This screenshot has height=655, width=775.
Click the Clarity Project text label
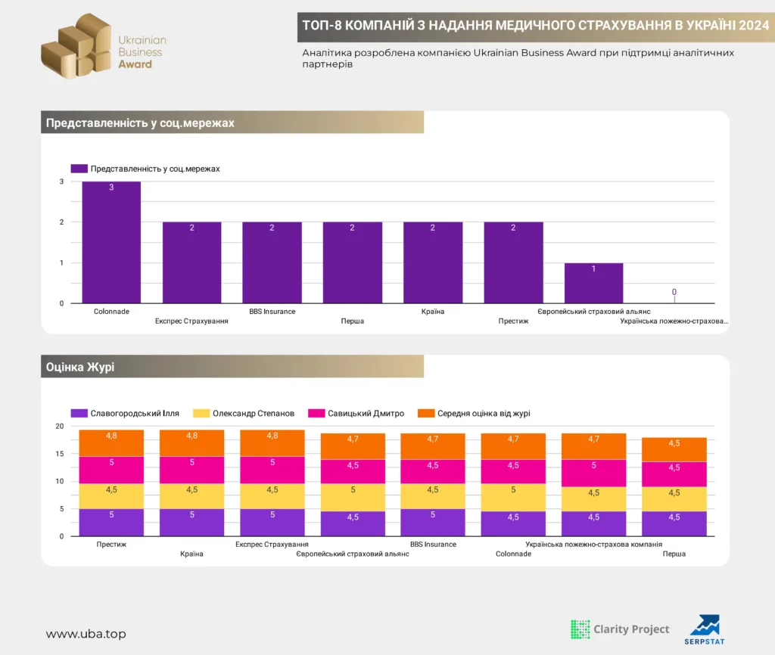point(631,629)
